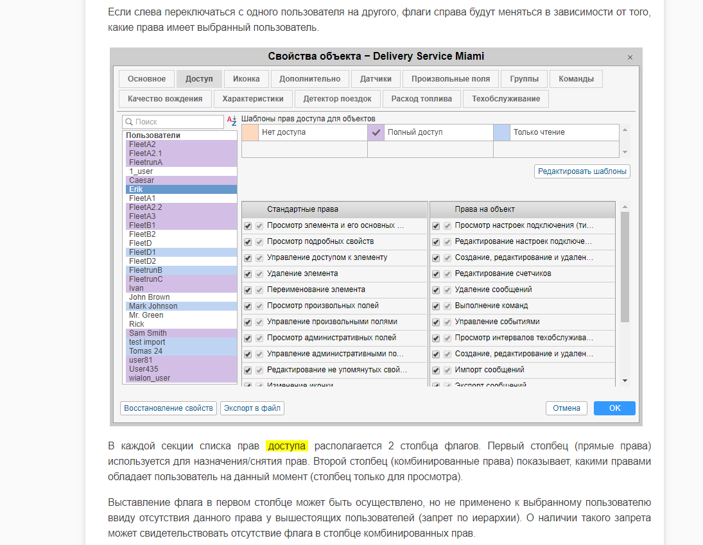Screen dimensions: 703x545
Task: Click the down arrow below rights list scrollbar
Action: point(625,381)
